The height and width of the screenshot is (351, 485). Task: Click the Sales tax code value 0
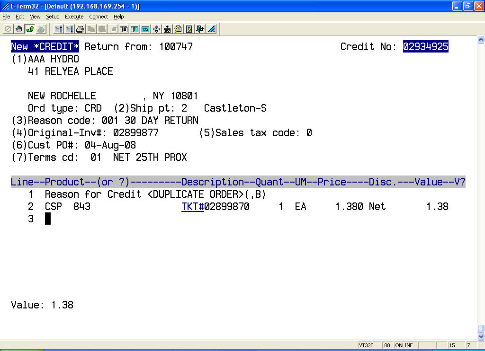[309, 133]
